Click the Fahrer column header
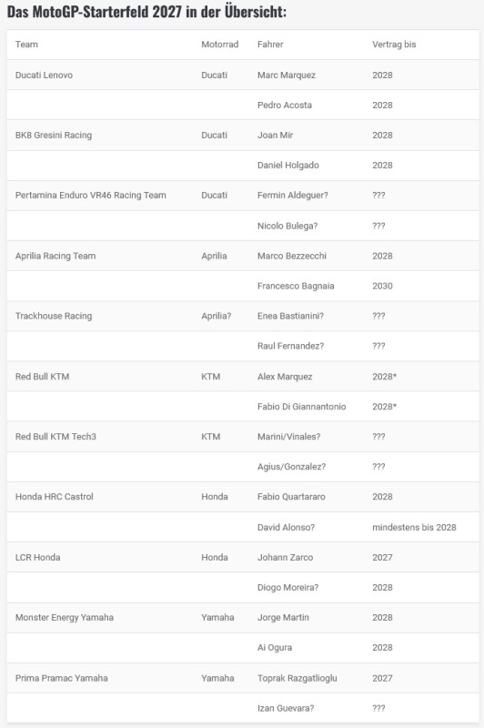Image resolution: width=484 pixels, height=728 pixels. [x=270, y=45]
